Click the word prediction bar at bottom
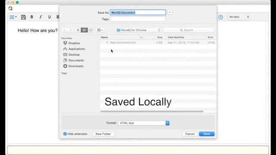Image resolution: width=276 pixels, height=155 pixels. (138, 150)
